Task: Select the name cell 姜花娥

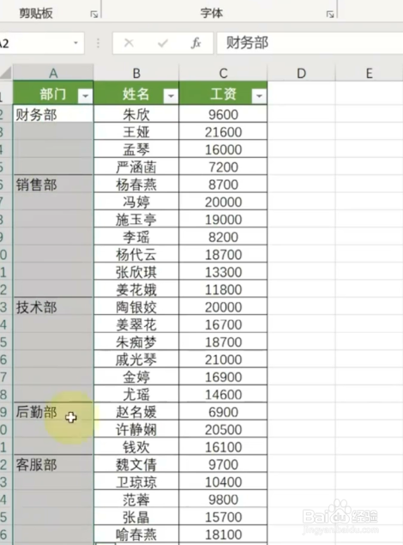Action: pos(136,289)
